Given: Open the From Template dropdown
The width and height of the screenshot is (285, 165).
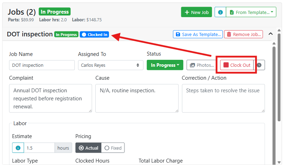Looking at the screenshot, I should point(251,12).
